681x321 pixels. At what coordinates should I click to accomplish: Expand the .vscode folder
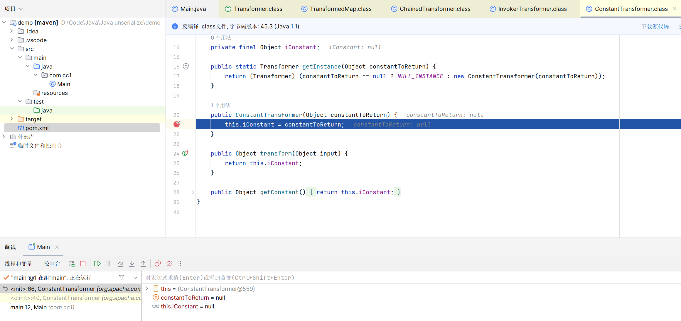[x=11, y=40]
